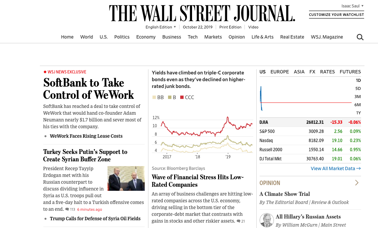Open the Markets menu in navigation
This screenshot has height=228, width=378.
click(213, 37)
